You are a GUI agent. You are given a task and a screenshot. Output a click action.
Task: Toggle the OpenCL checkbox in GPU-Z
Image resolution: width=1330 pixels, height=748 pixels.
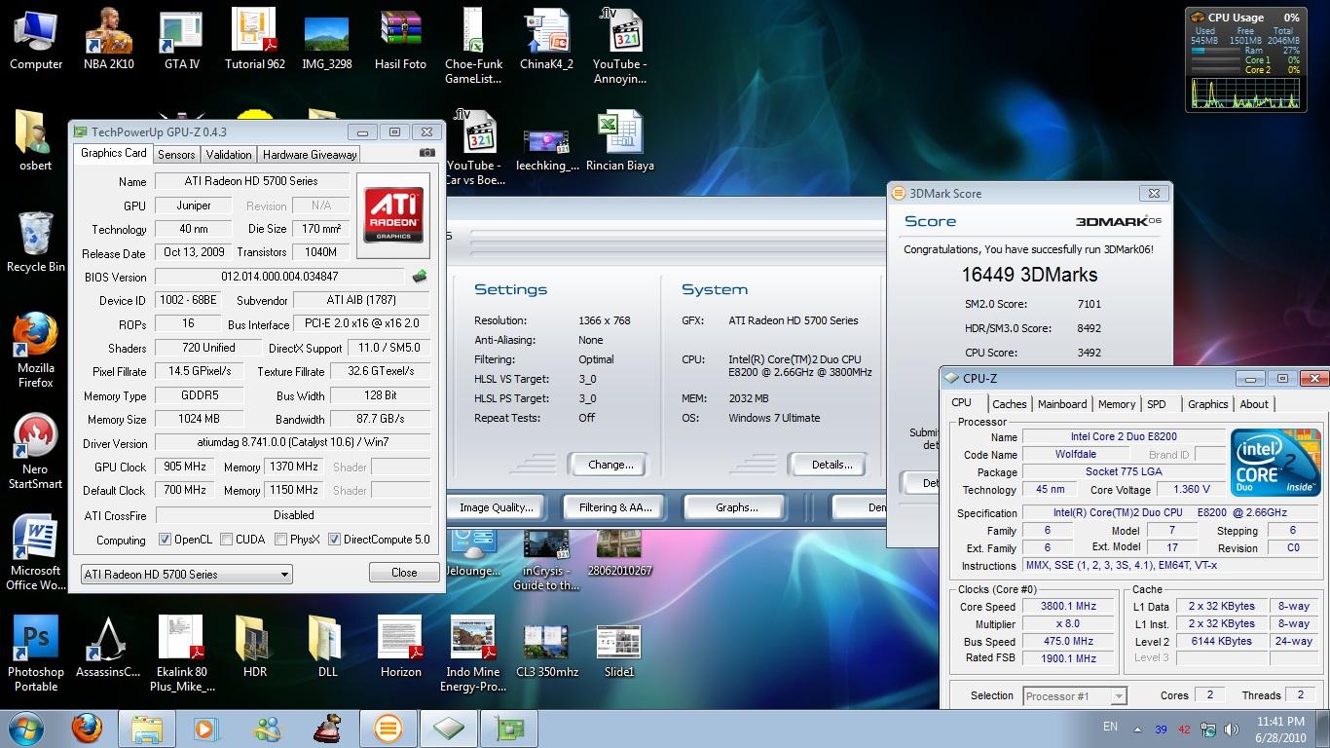click(165, 539)
